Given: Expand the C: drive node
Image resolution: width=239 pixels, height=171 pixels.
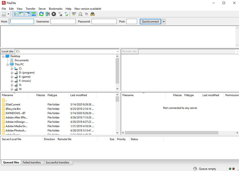Looking at the screenshot, I should coord(12,69).
